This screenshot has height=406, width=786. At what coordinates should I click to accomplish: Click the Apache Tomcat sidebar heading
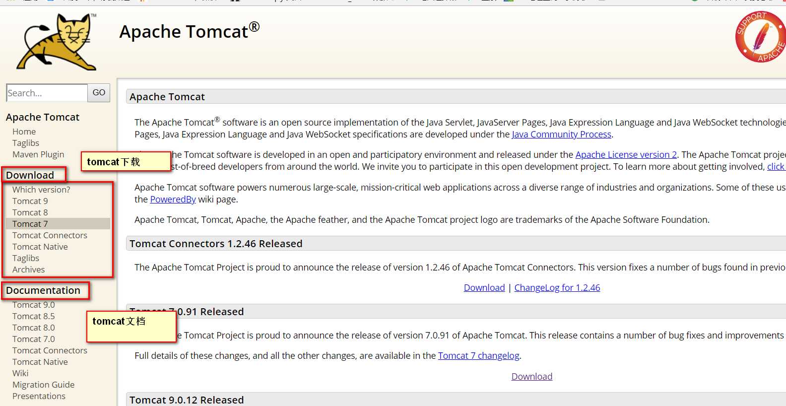click(43, 117)
